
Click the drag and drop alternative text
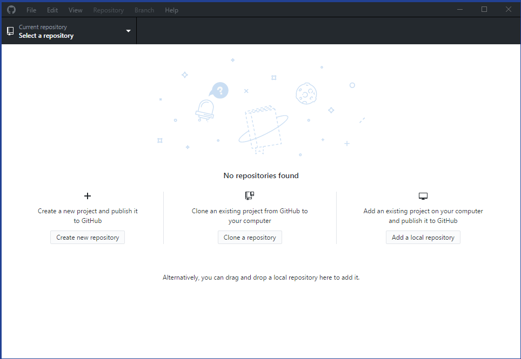click(261, 277)
